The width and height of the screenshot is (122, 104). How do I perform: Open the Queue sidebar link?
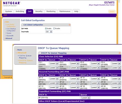pos(9,33)
